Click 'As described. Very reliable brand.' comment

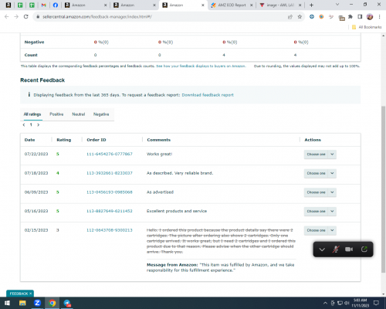pos(180,173)
